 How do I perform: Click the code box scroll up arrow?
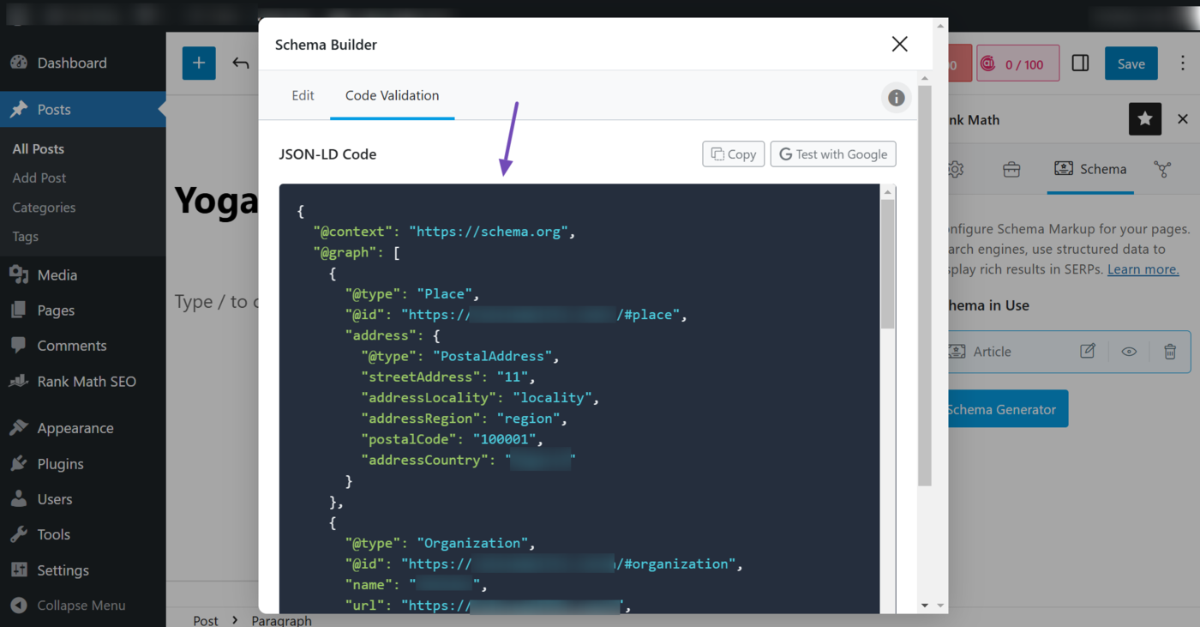[x=888, y=192]
